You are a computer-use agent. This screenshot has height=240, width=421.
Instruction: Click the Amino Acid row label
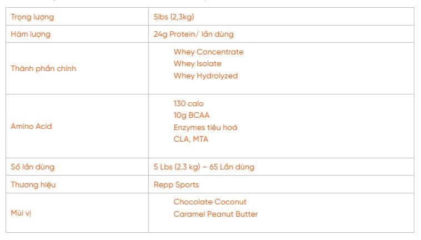[x=31, y=126]
